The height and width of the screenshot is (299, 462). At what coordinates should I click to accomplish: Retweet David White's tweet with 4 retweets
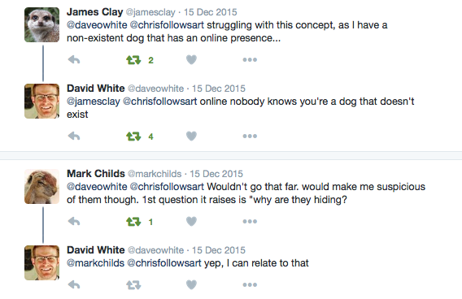tap(133, 136)
